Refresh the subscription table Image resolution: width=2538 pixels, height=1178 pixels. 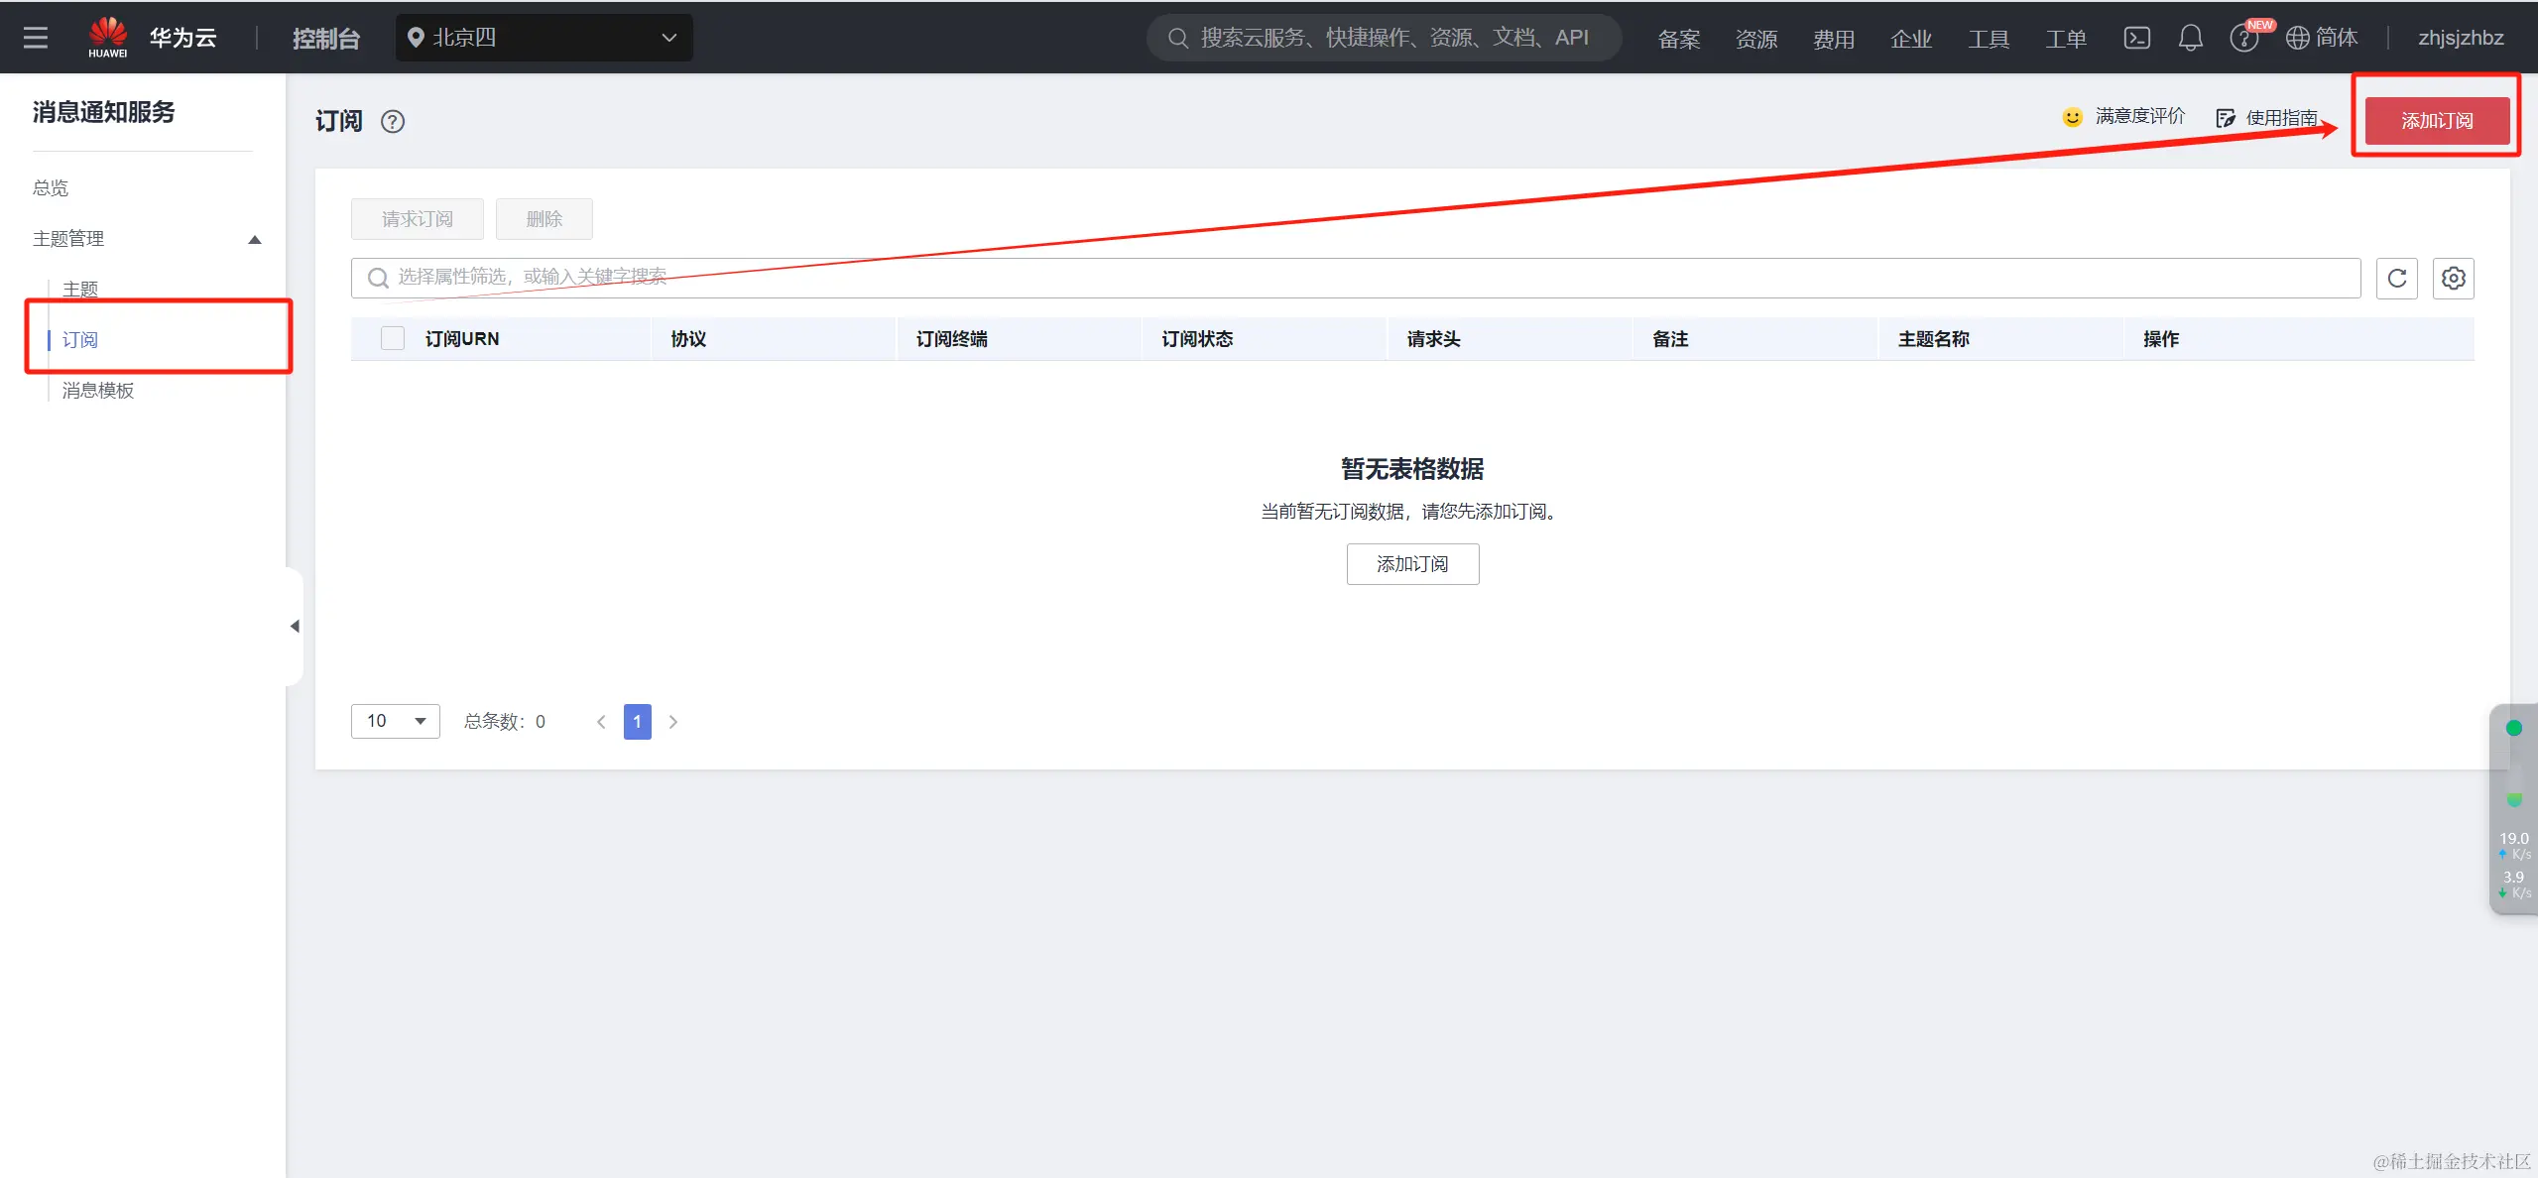(2396, 279)
